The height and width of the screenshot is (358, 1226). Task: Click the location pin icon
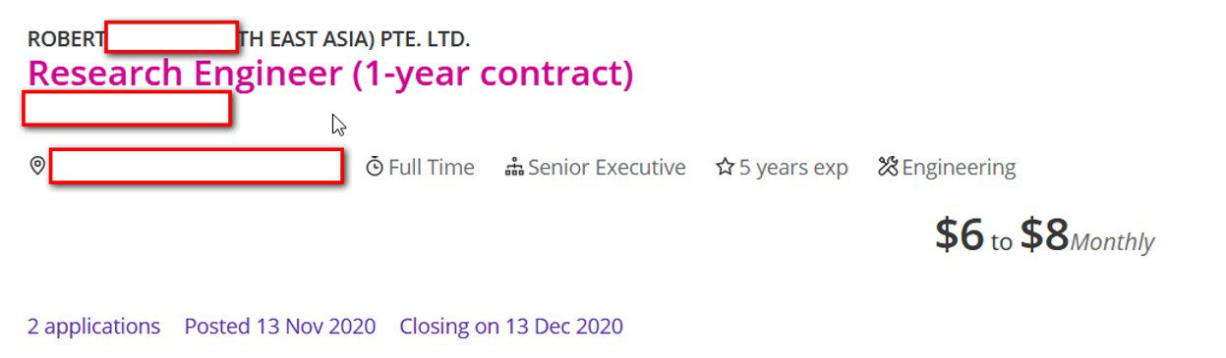coord(37,167)
